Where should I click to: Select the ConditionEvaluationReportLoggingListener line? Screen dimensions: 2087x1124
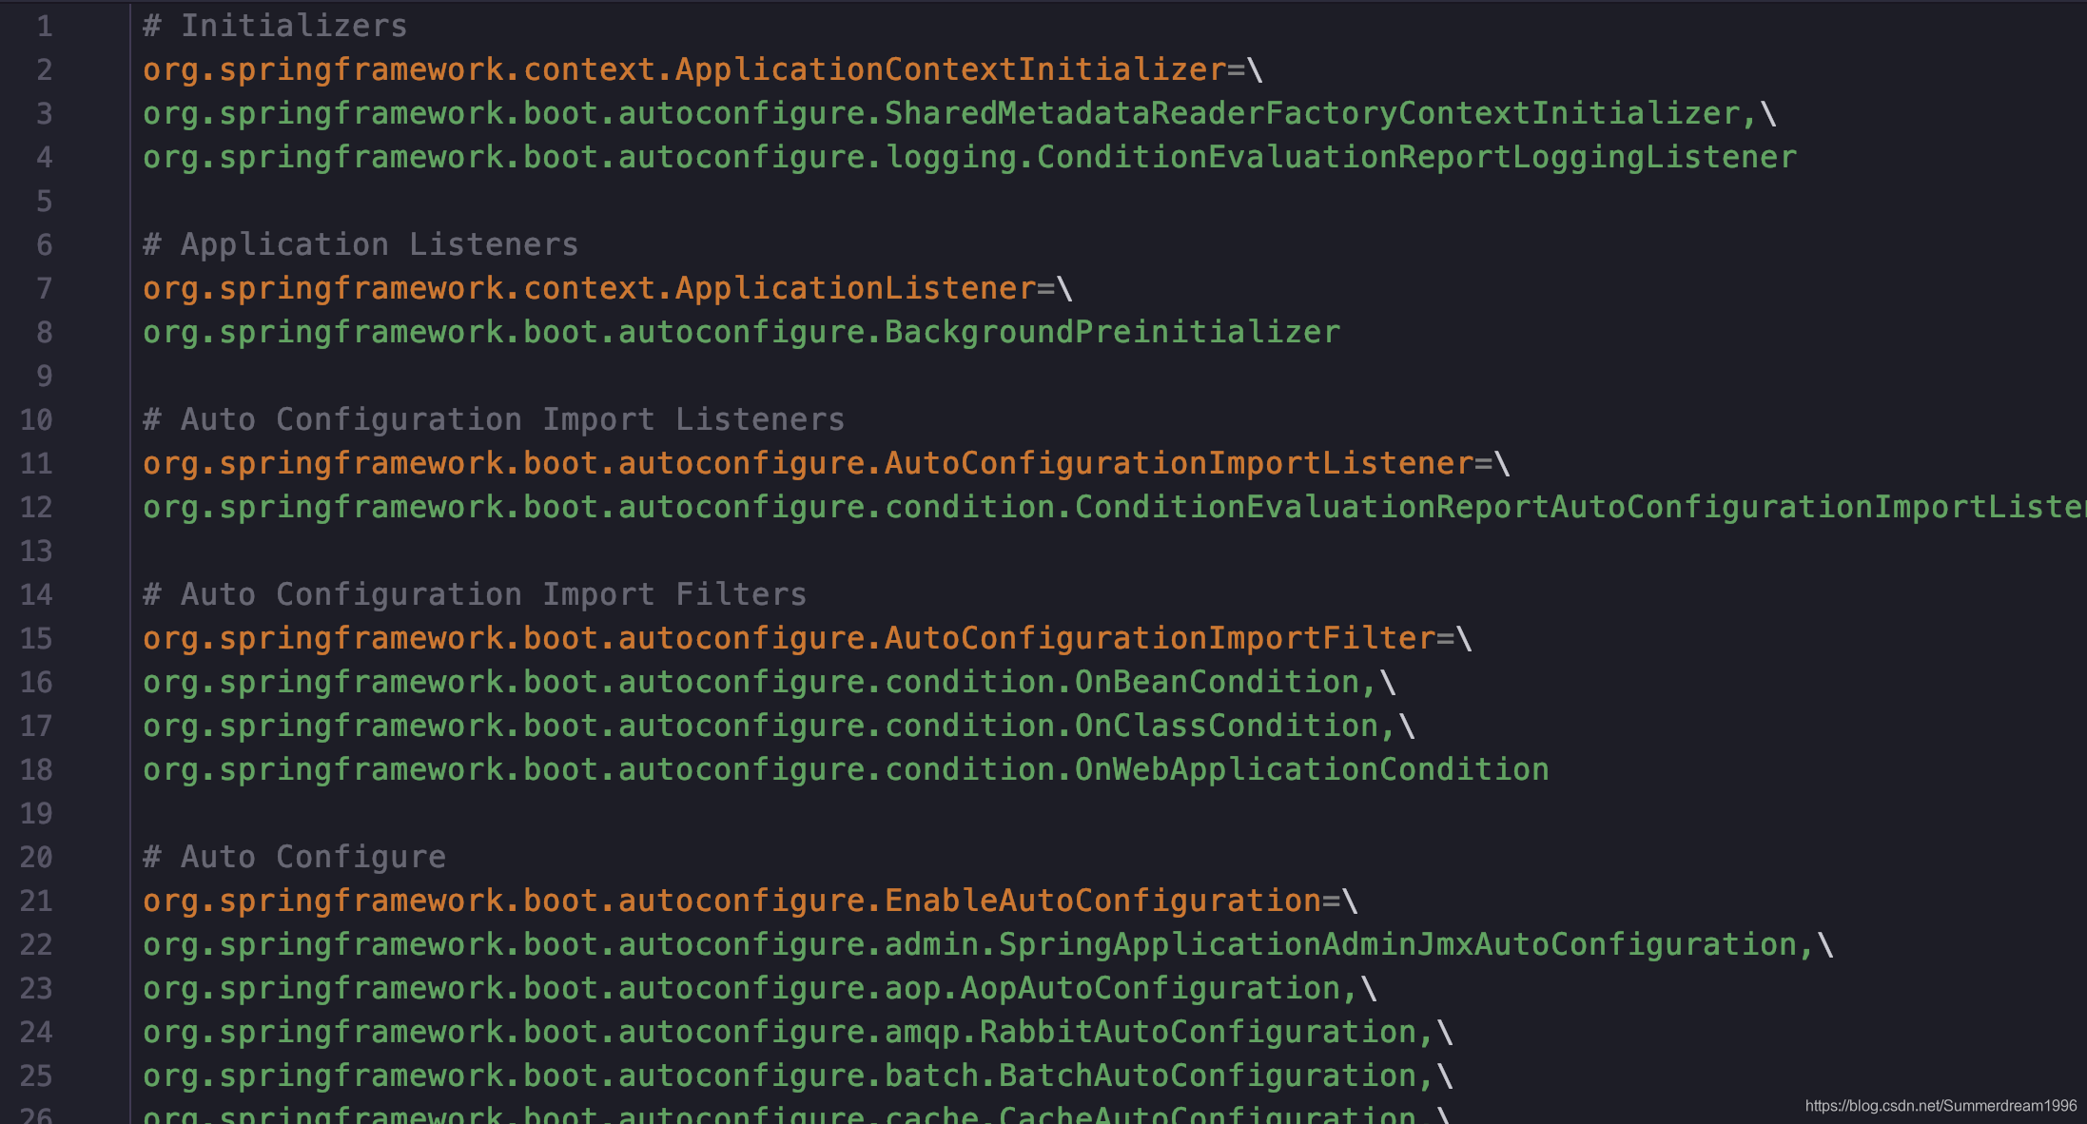969,157
